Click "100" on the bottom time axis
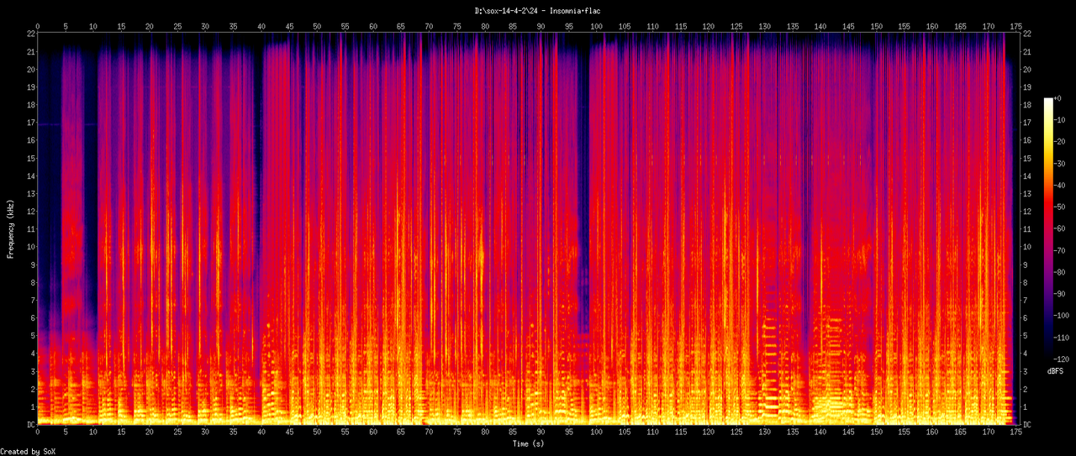1076x456 pixels. coord(597,433)
